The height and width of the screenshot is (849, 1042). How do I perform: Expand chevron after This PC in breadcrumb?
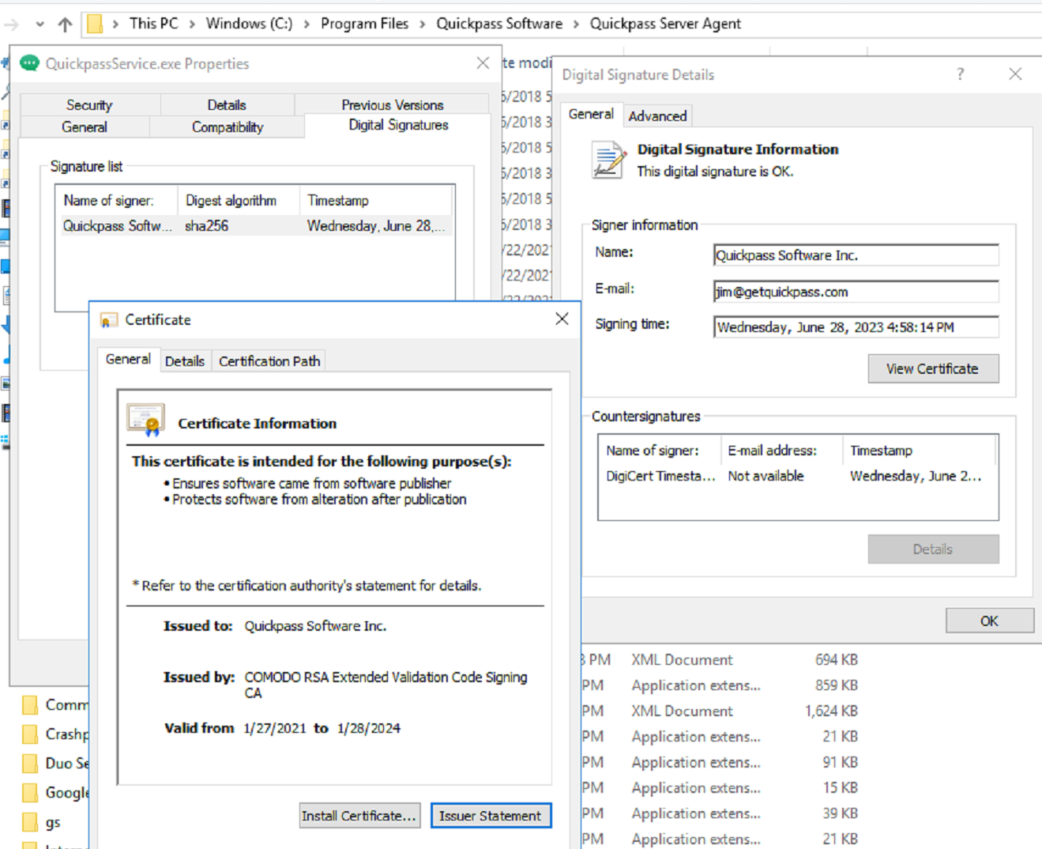coord(192,25)
